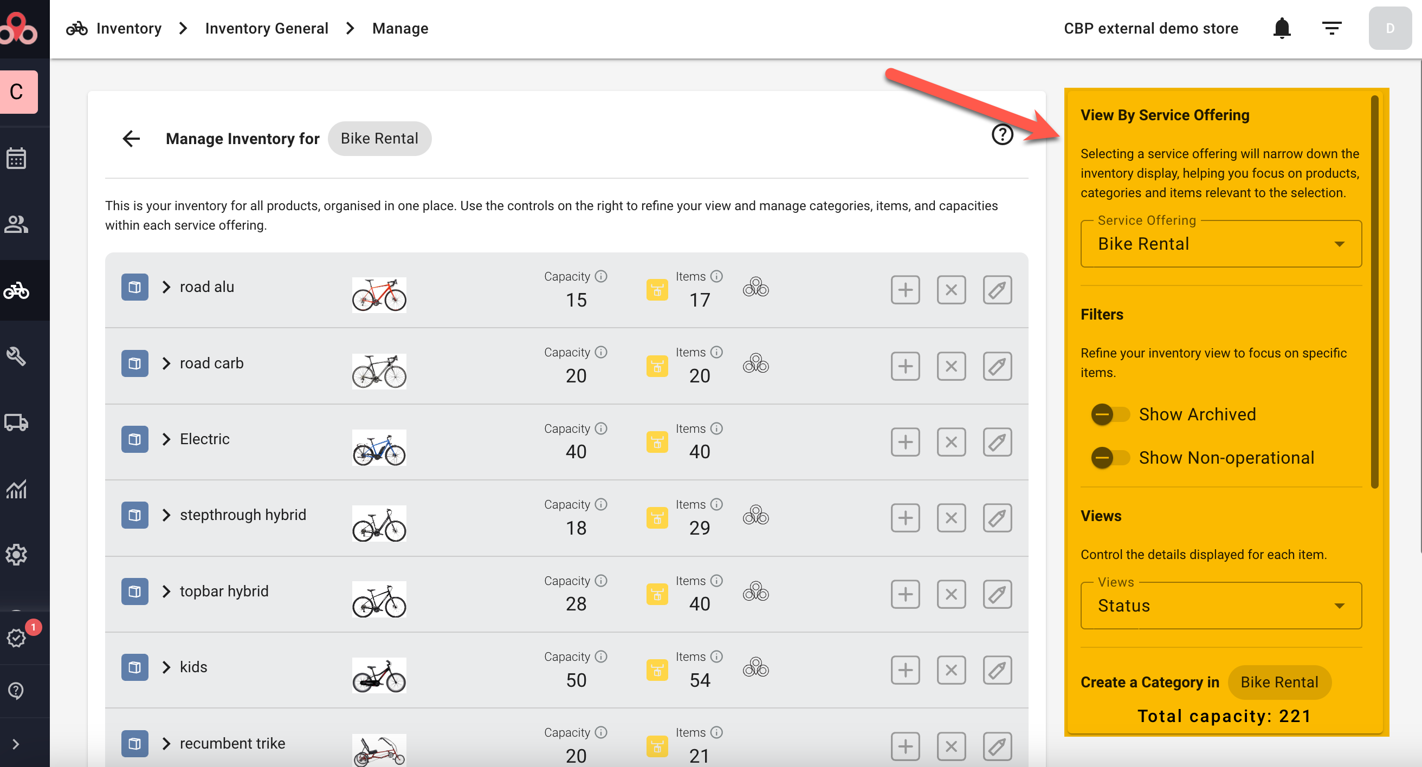Click the help question mark icon
Image resolution: width=1422 pixels, height=767 pixels.
tap(1002, 134)
